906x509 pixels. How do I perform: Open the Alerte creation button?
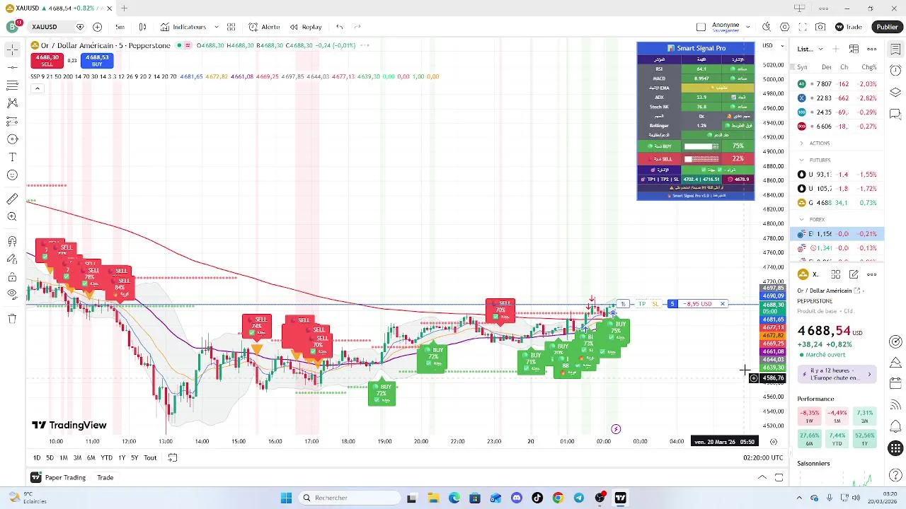[x=264, y=27]
